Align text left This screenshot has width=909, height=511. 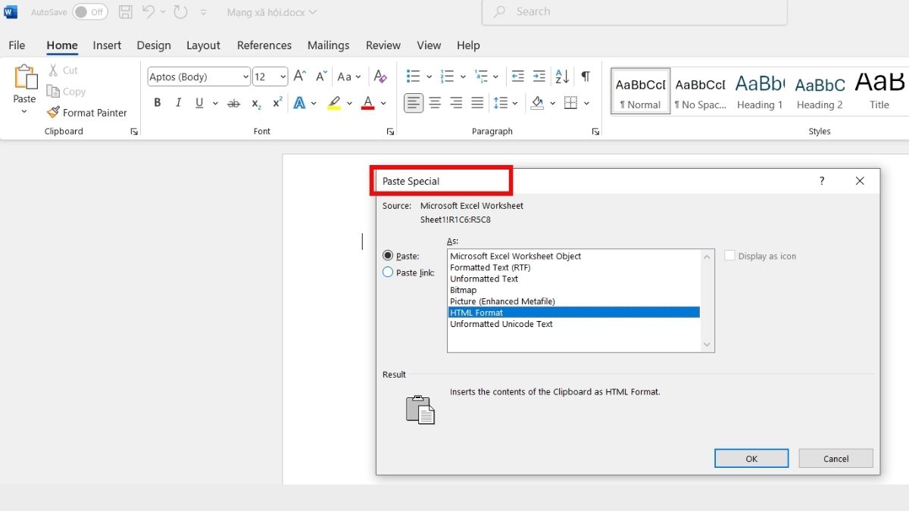point(414,103)
